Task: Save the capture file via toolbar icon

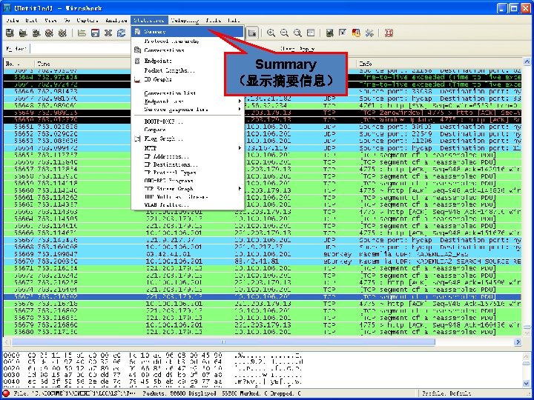Action: click(x=95, y=33)
